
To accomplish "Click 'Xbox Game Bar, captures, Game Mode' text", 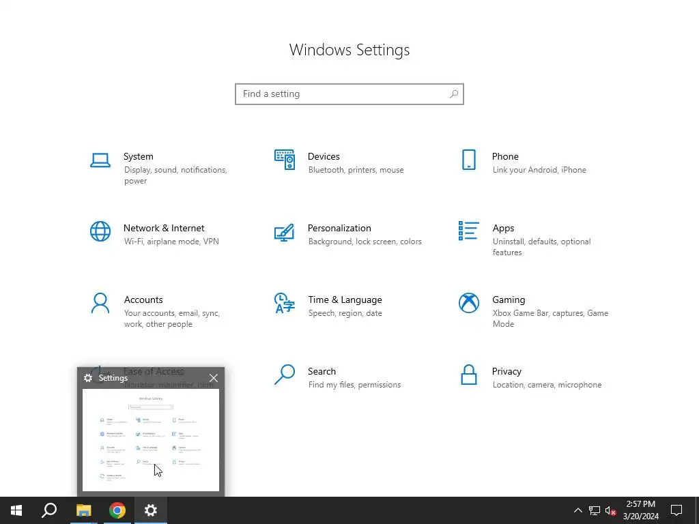I will tap(551, 319).
